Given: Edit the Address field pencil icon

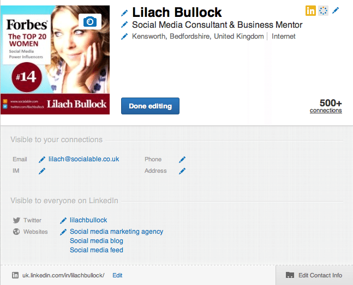Looking at the screenshot, I should [x=182, y=171].
